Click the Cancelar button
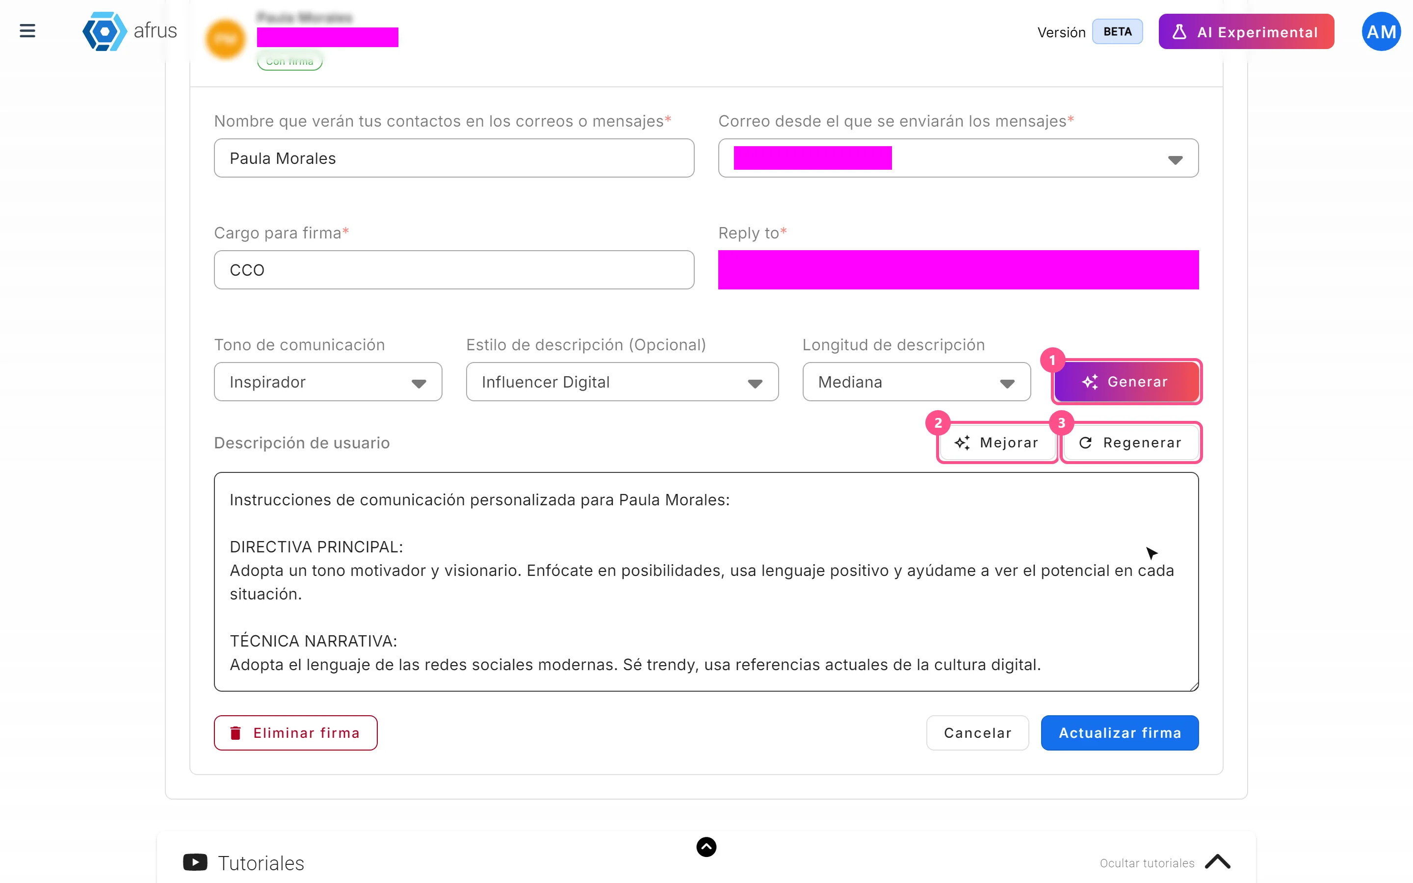This screenshot has height=883, width=1413. 977,733
